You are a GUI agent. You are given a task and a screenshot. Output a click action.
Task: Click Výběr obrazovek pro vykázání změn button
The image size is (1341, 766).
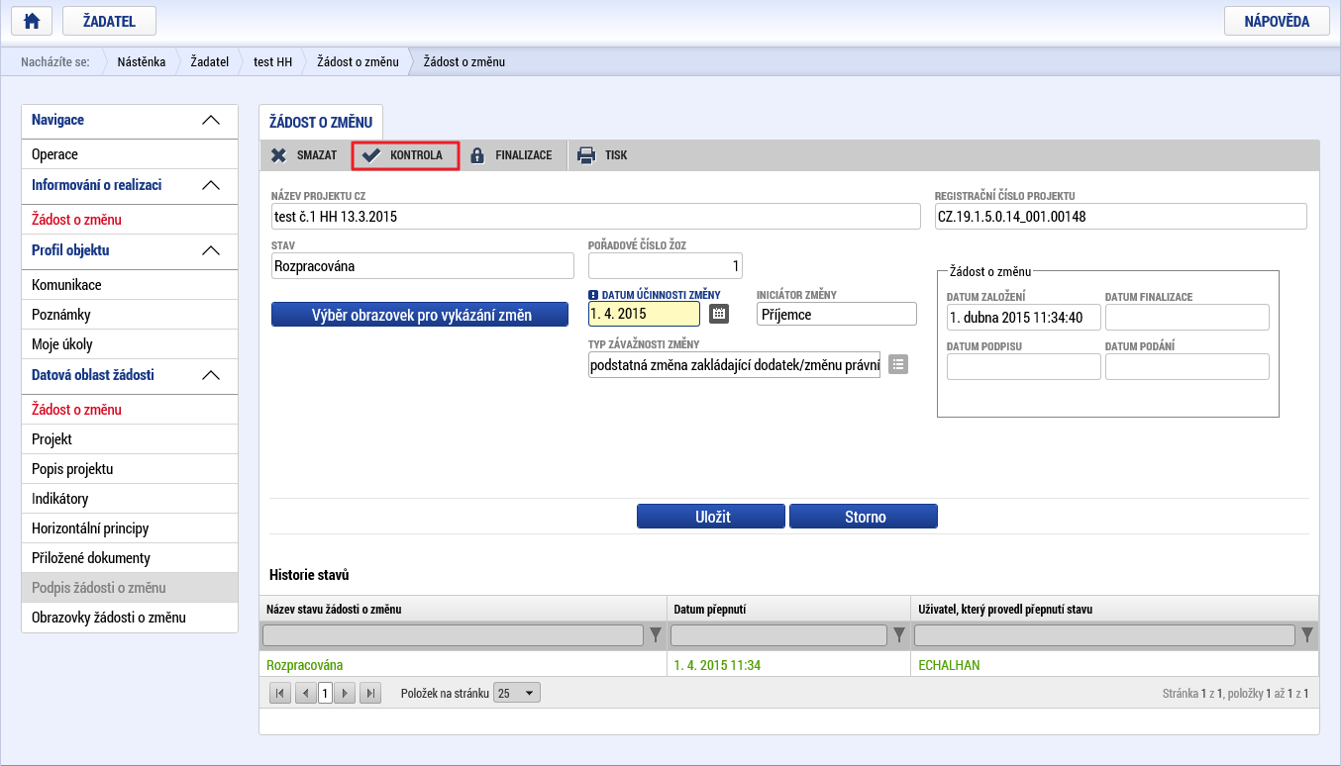(x=420, y=315)
